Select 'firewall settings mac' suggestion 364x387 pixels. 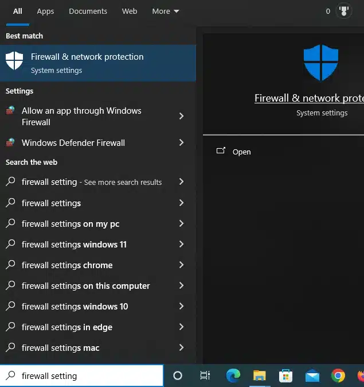98,348
